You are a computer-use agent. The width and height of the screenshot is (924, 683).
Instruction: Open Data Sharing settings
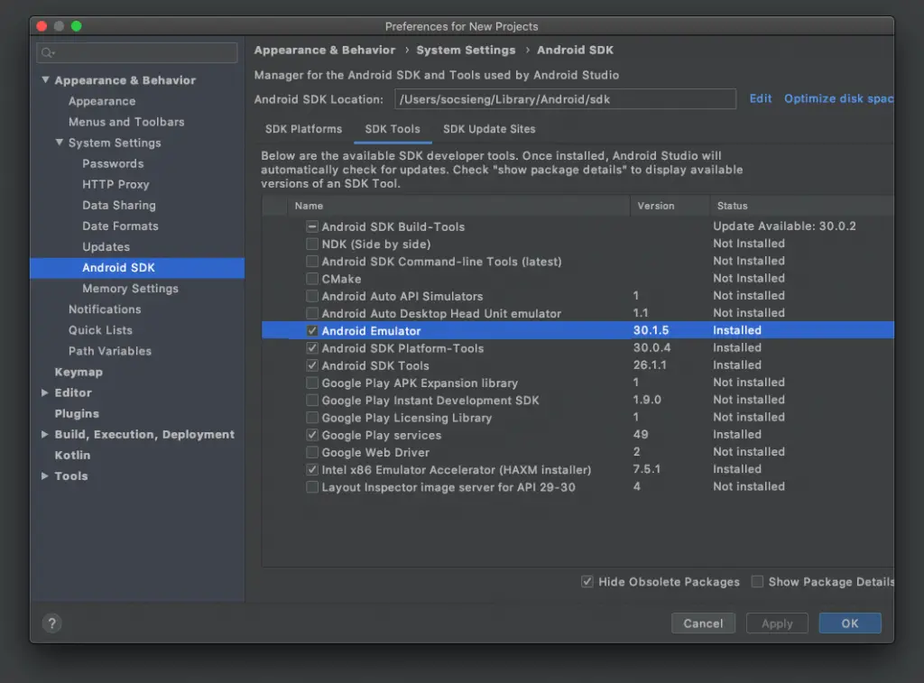(119, 205)
